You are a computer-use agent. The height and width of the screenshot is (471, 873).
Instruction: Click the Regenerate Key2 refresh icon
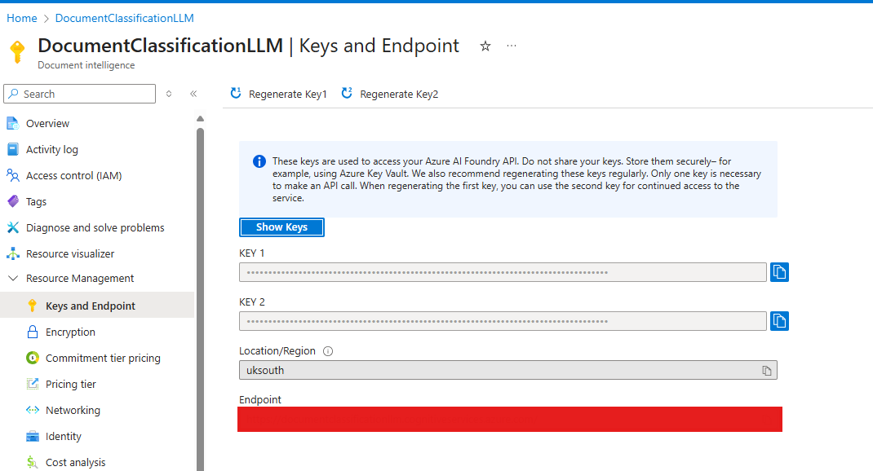click(x=347, y=94)
